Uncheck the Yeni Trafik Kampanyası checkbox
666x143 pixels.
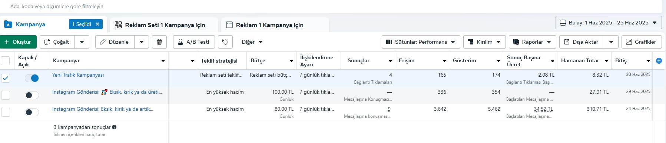(6, 78)
